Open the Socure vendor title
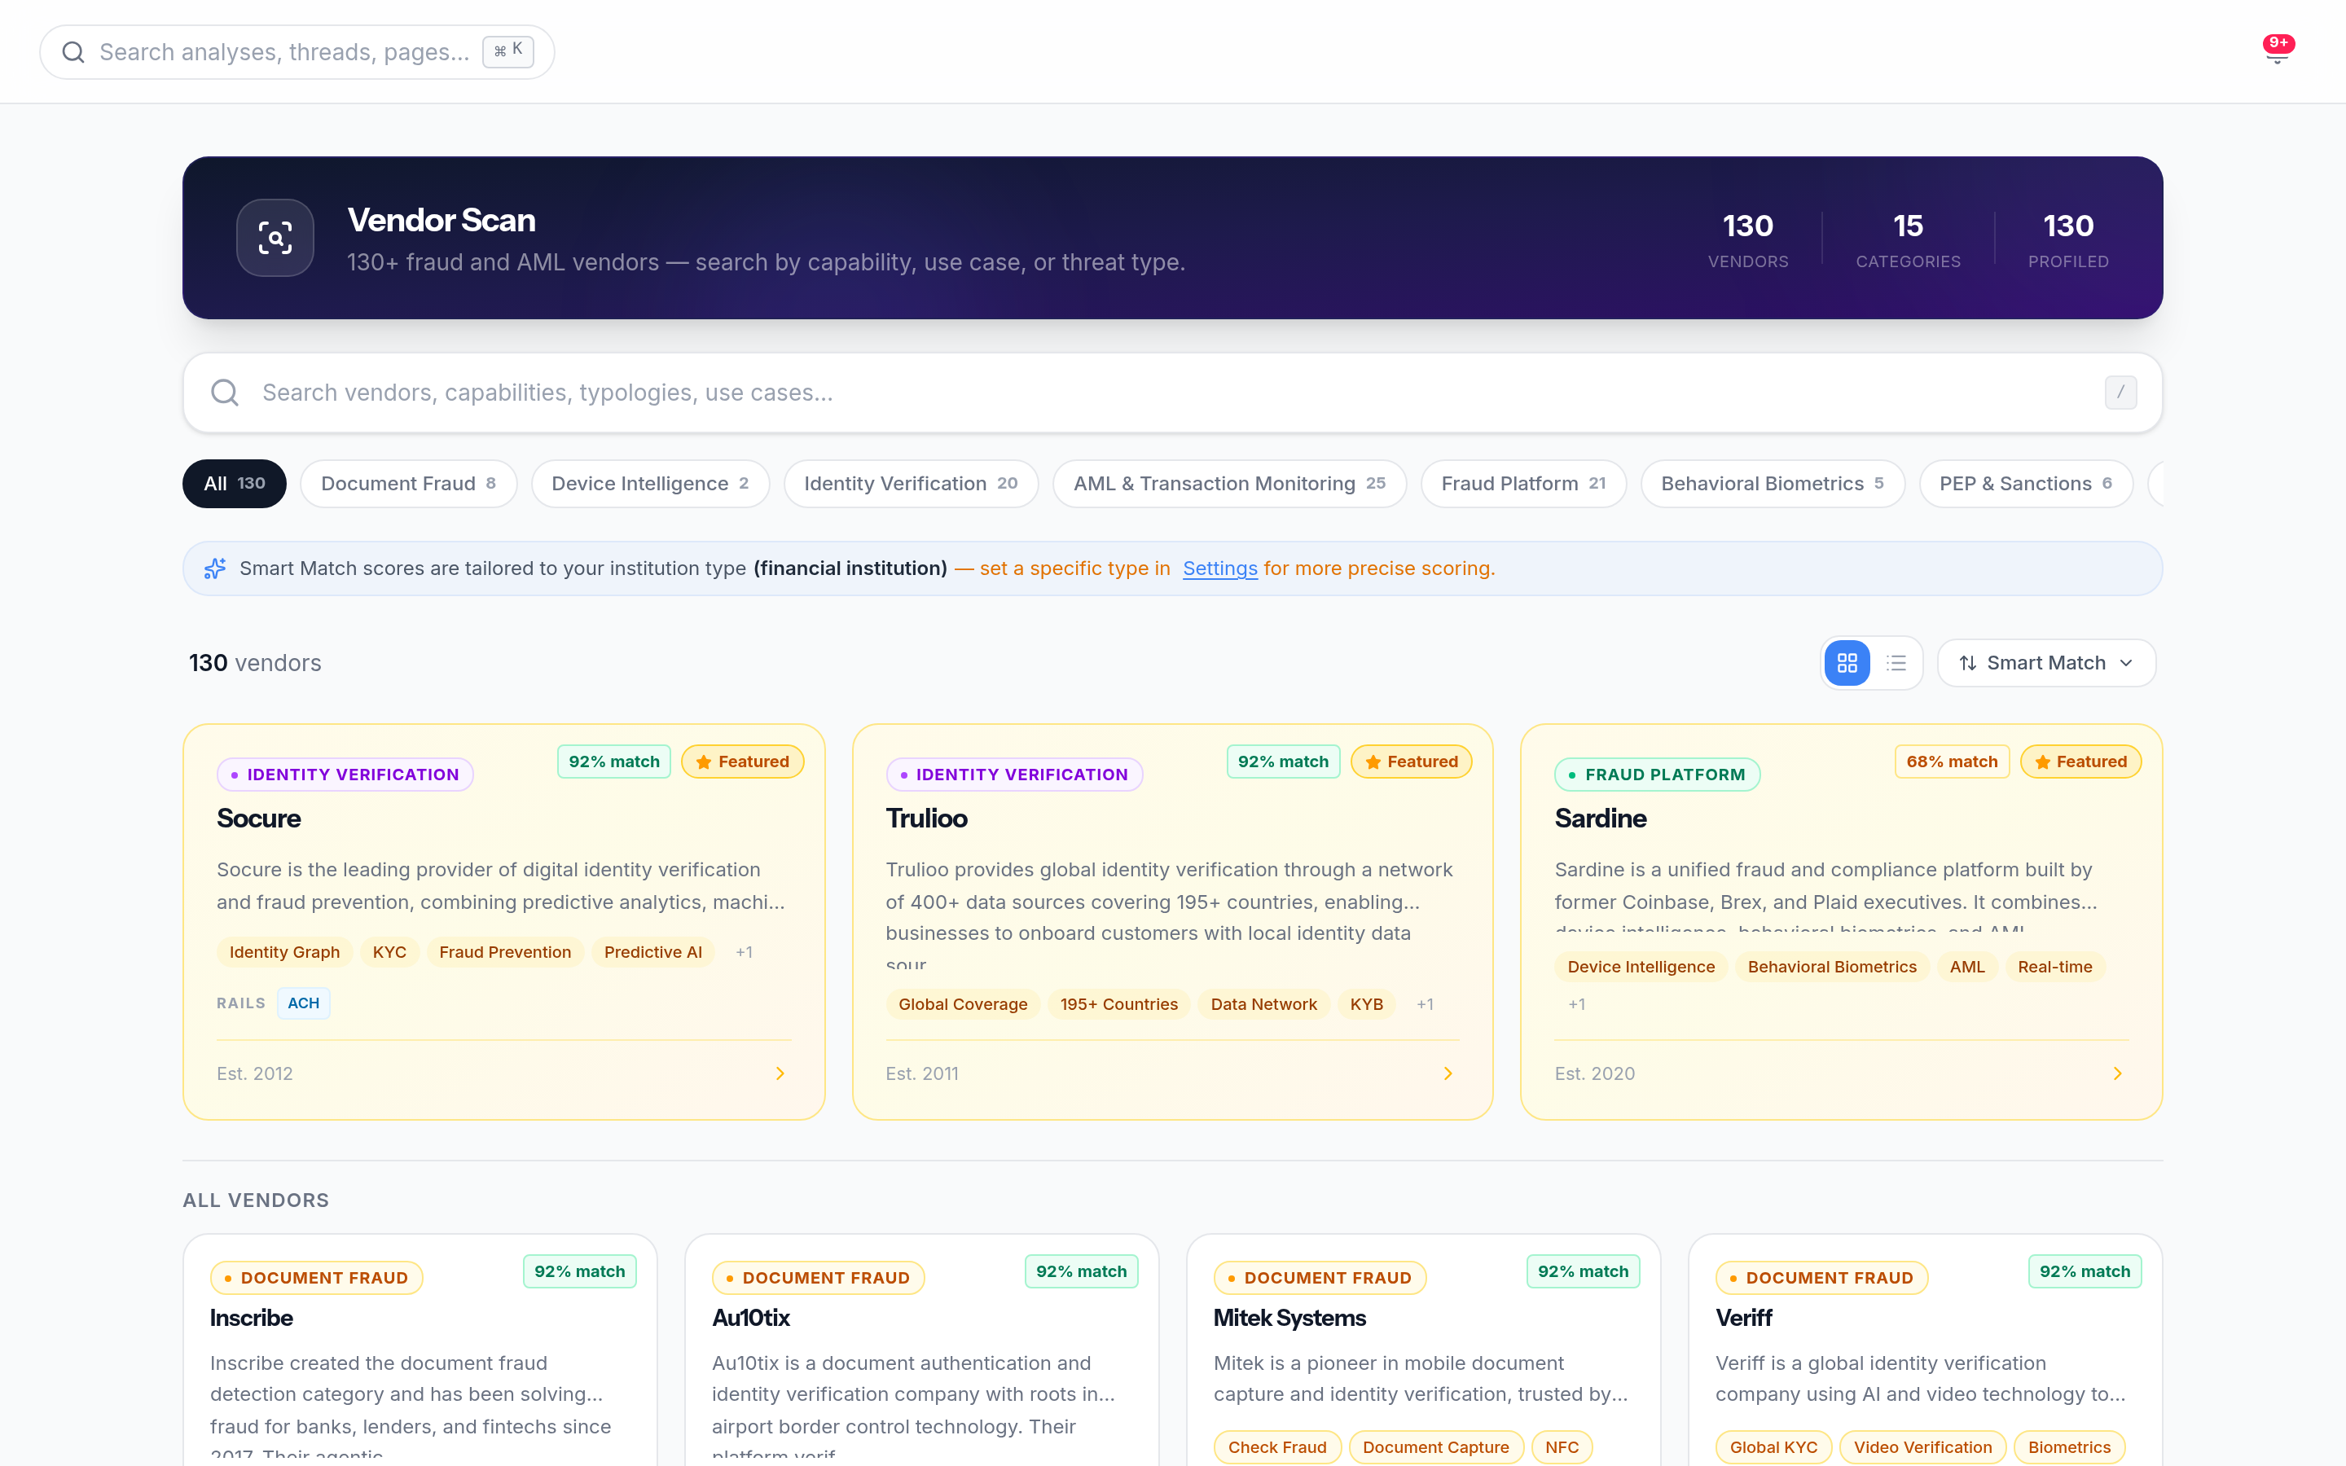The height and width of the screenshot is (1466, 2346). 259,819
